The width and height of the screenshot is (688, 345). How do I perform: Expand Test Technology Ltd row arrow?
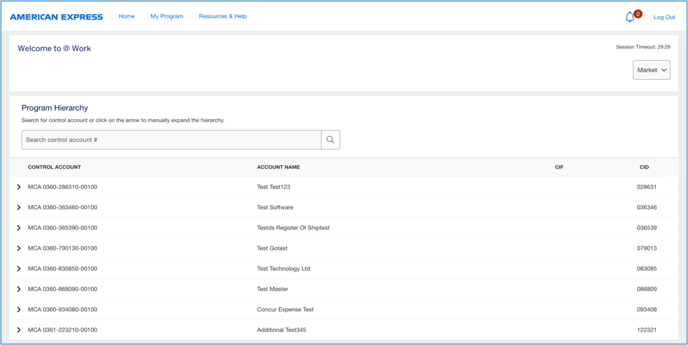coord(19,269)
